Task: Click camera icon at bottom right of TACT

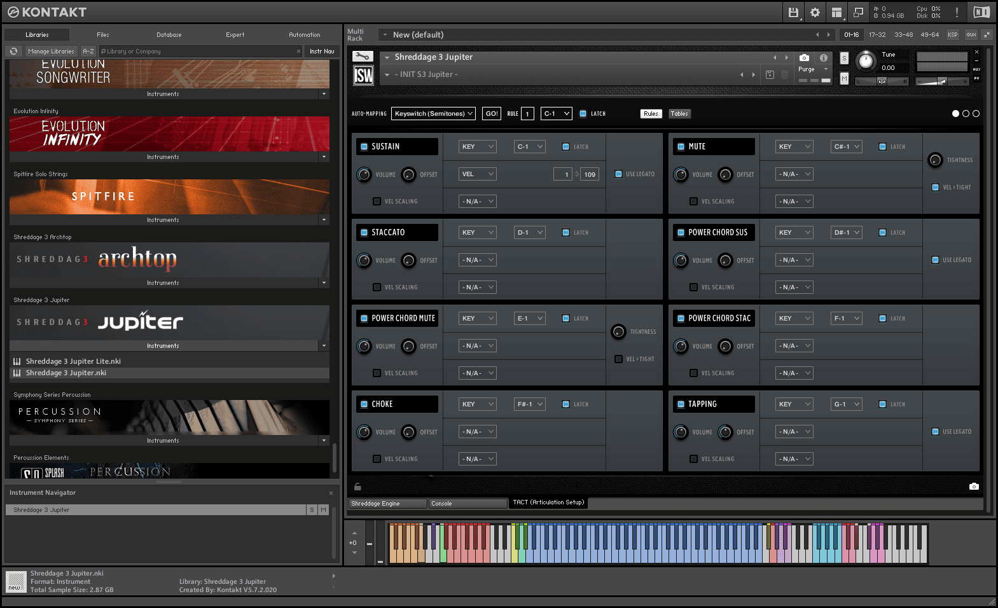Action: [x=974, y=487]
